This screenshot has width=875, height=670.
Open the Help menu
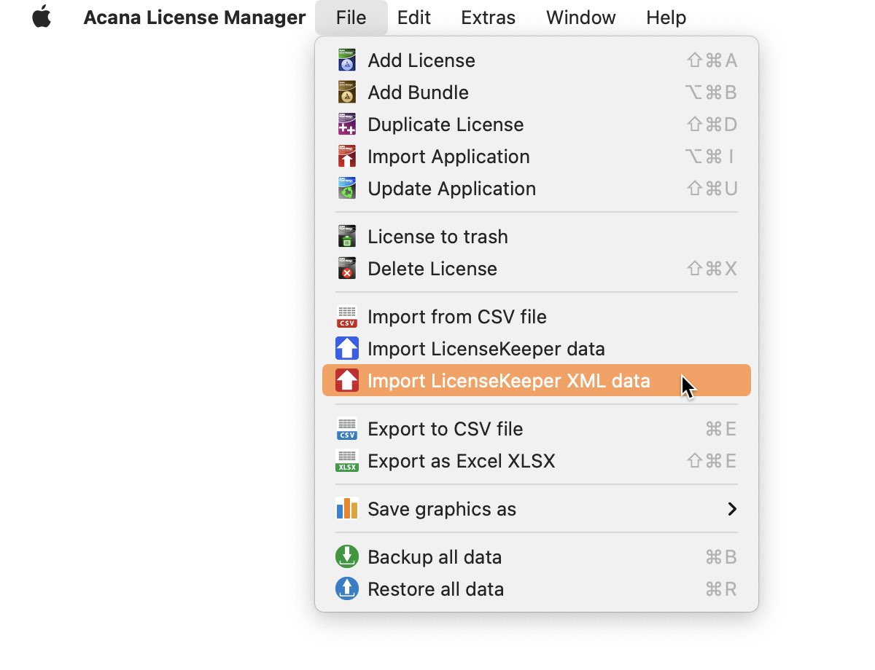(x=666, y=17)
